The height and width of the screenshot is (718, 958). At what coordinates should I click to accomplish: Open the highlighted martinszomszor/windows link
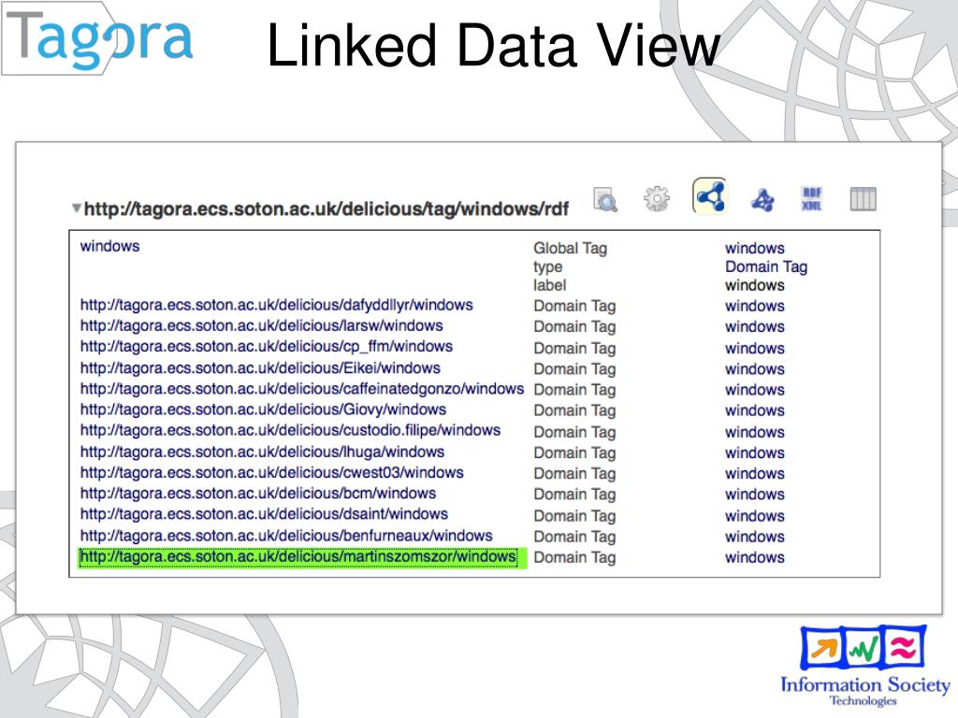coord(298,557)
